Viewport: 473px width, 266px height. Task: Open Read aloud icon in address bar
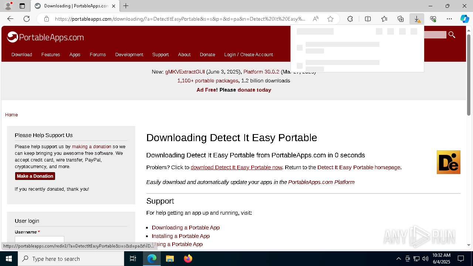(x=316, y=19)
